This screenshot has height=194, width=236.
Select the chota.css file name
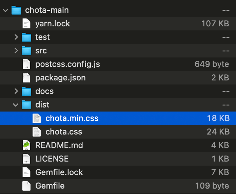pos(64,132)
